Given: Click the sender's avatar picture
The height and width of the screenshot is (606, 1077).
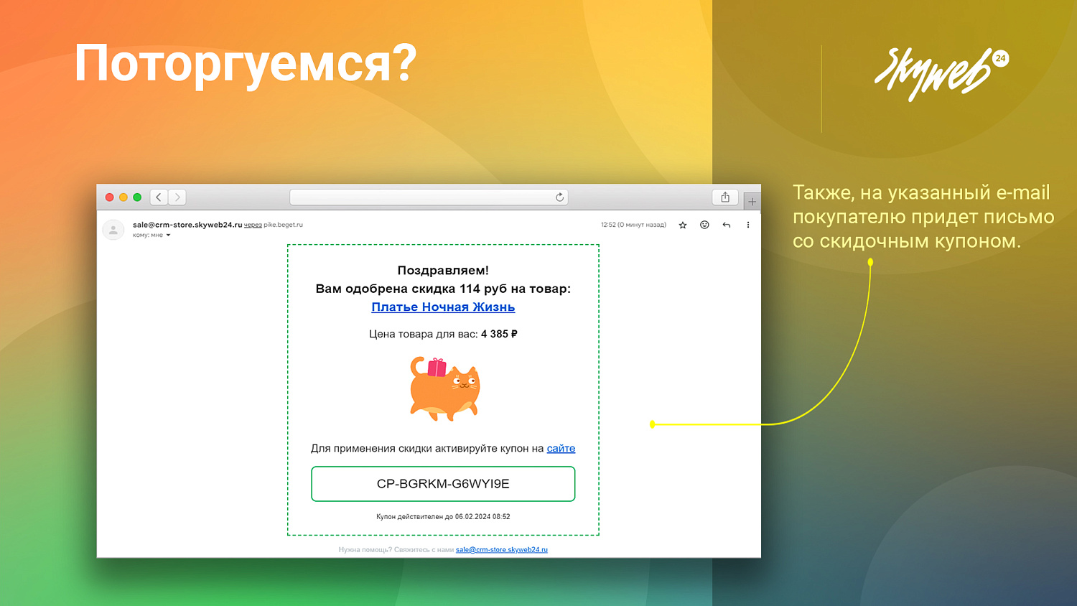Looking at the screenshot, I should pos(113,230).
